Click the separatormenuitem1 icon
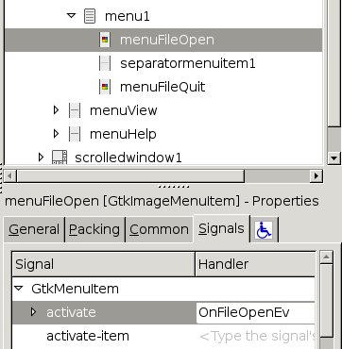The width and height of the screenshot is (342, 349). [105, 63]
